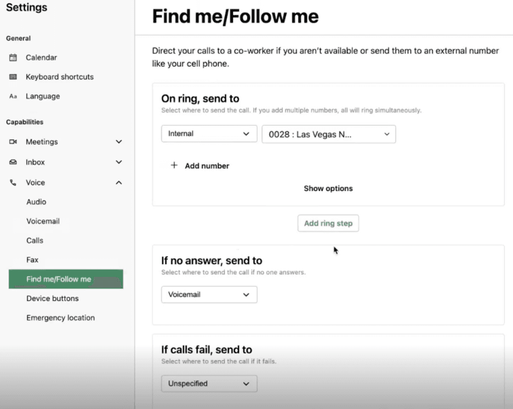Open Audio settings in the sidebar
The image size is (513, 409).
coord(36,202)
